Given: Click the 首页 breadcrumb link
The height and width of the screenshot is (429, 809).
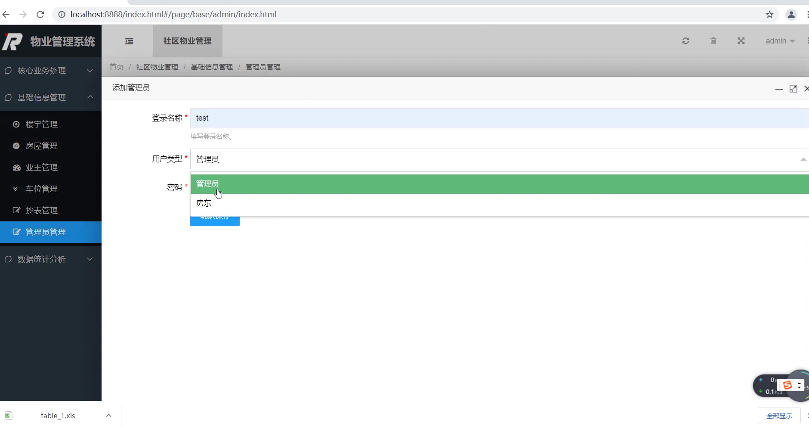Looking at the screenshot, I should 117,67.
